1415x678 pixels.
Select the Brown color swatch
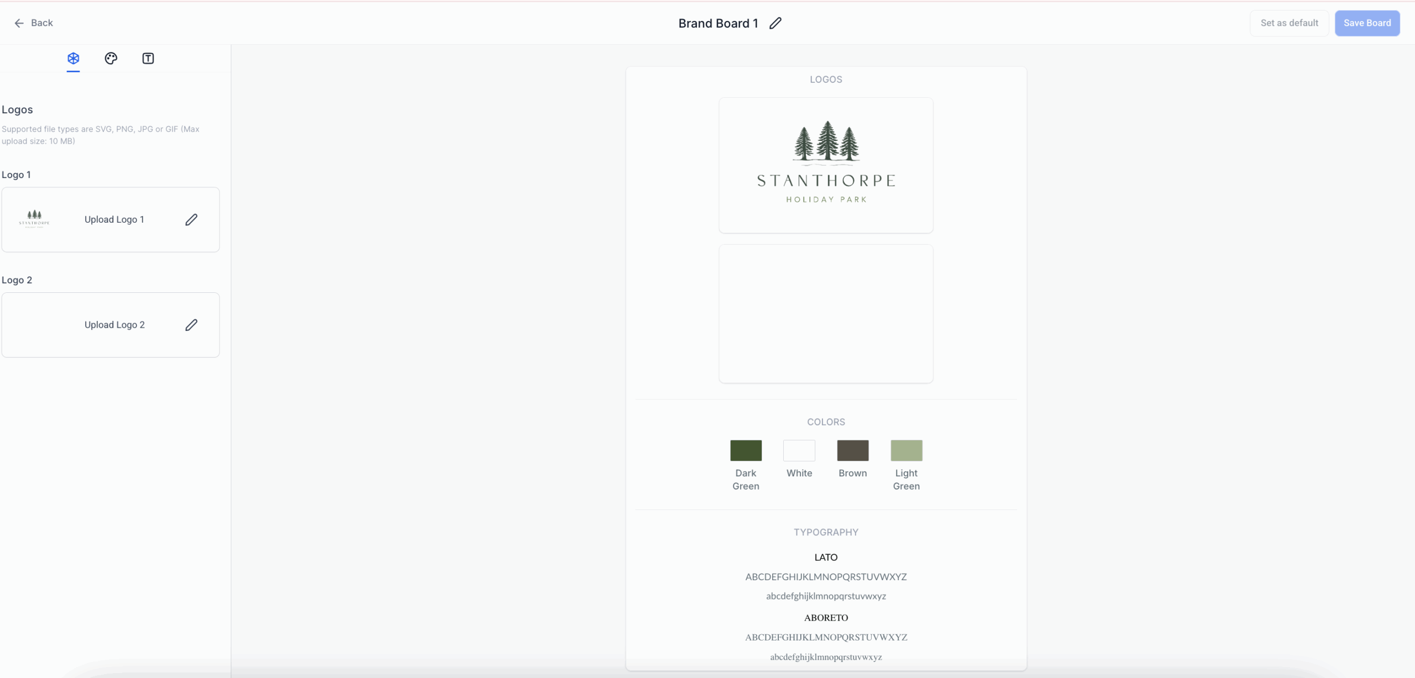coord(853,450)
